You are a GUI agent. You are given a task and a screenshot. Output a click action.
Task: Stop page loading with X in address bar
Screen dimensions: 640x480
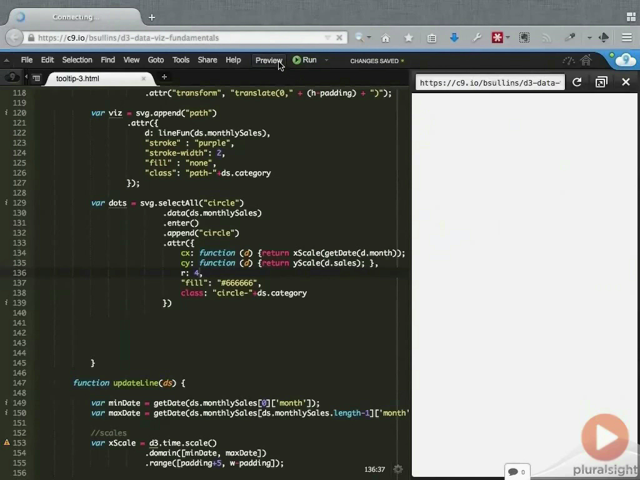click(x=339, y=37)
